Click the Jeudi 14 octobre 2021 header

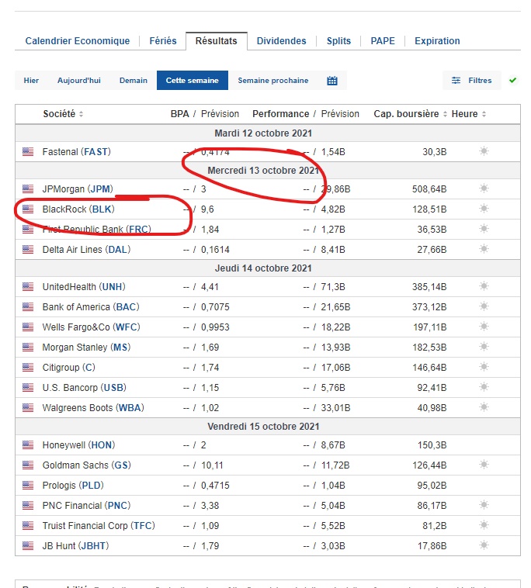(263, 268)
